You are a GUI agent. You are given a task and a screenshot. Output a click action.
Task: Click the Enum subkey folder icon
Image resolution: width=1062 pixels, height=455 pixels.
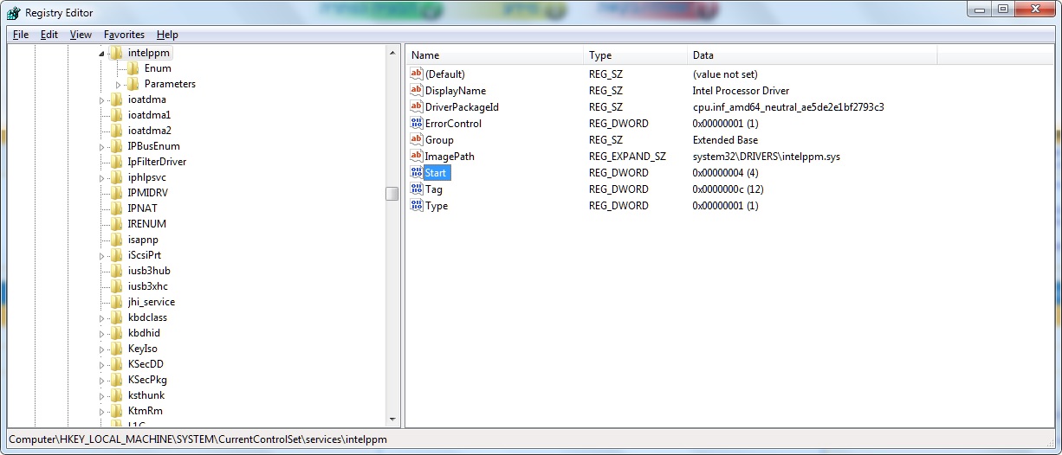[133, 68]
